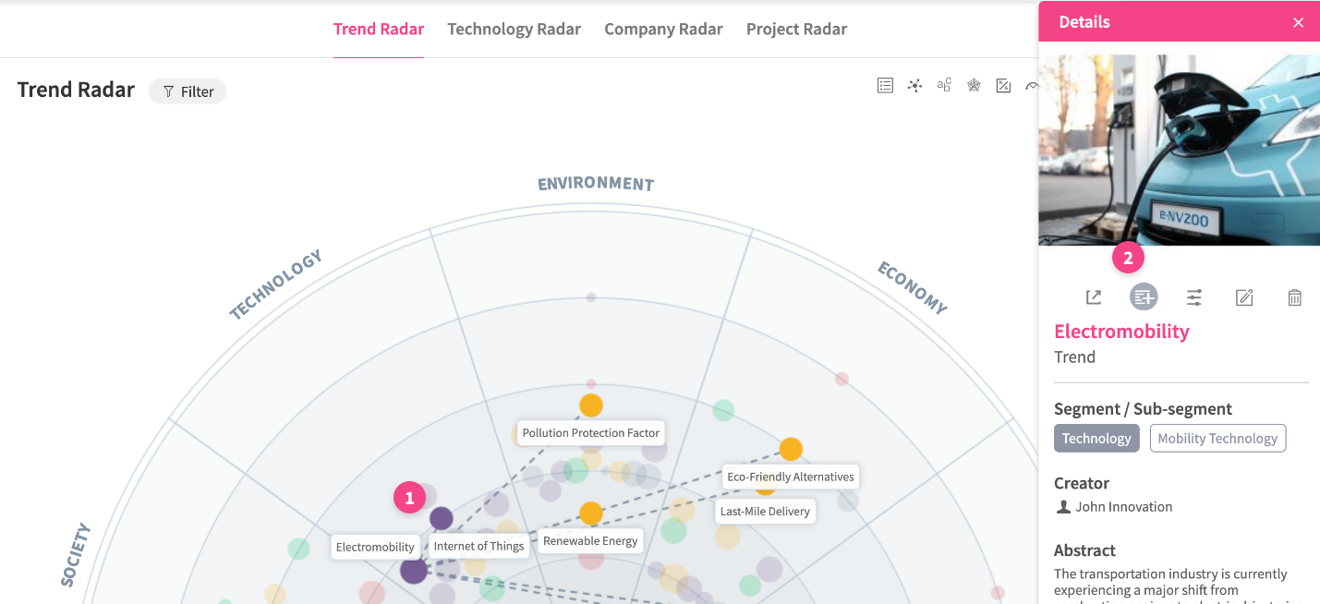The height and width of the screenshot is (604, 1320).
Task: Delete the Electromobility trend
Action: (x=1295, y=297)
